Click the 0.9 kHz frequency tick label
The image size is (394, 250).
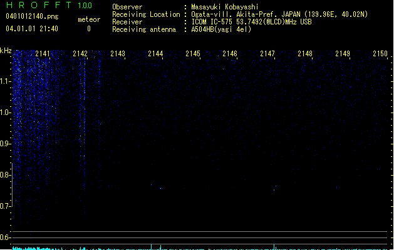(x=5, y=144)
